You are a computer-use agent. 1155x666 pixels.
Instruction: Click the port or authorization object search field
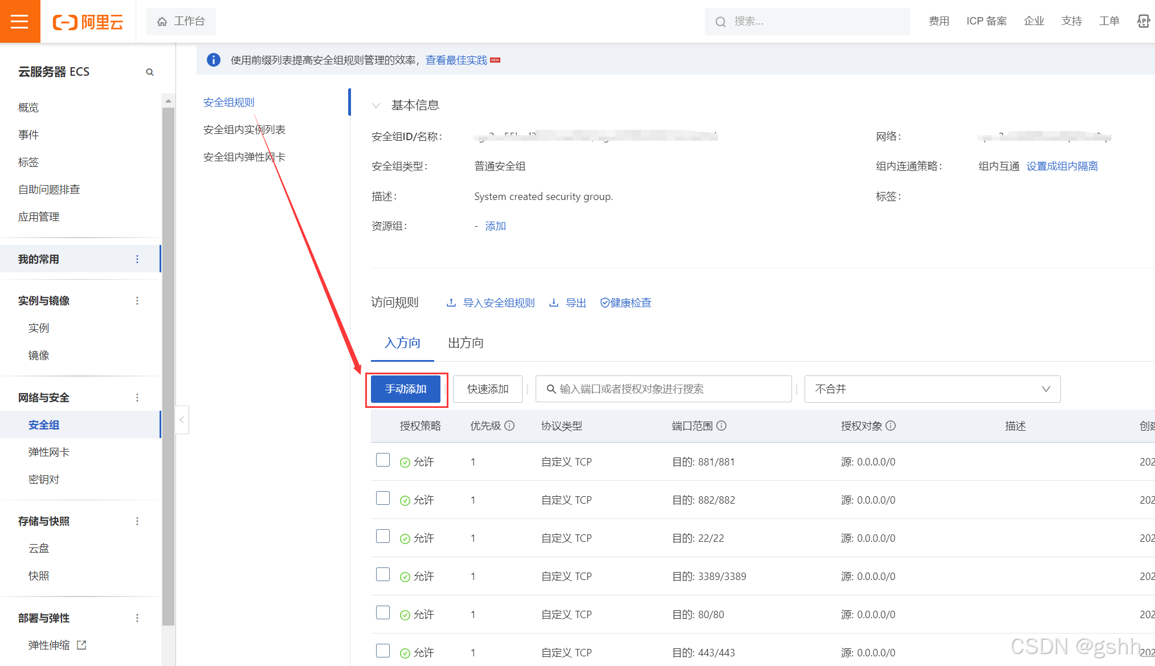coord(664,389)
